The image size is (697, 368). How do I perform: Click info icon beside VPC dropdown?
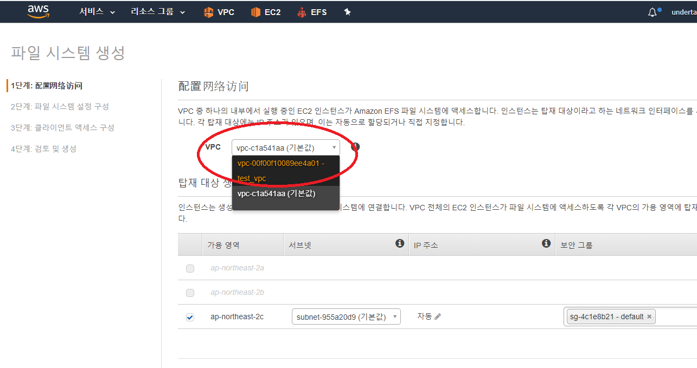coord(355,147)
